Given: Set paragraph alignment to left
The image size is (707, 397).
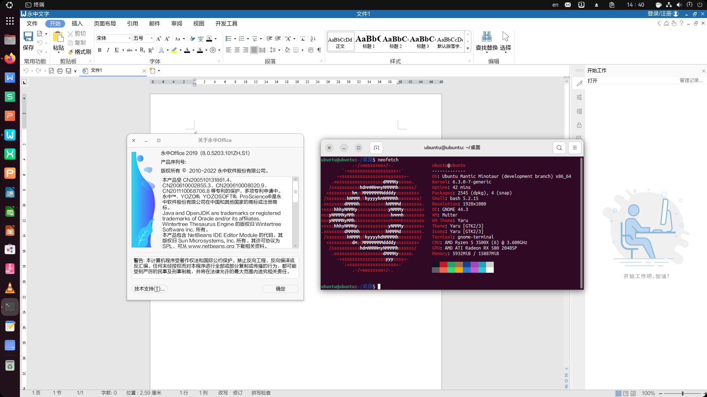Looking at the screenshot, I should tap(229, 50).
